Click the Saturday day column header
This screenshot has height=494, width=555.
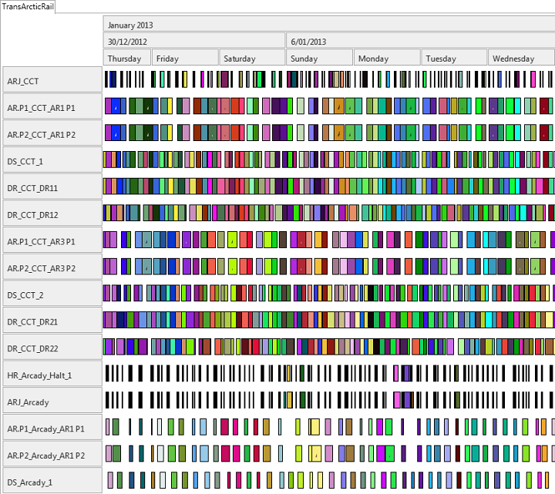point(252,59)
